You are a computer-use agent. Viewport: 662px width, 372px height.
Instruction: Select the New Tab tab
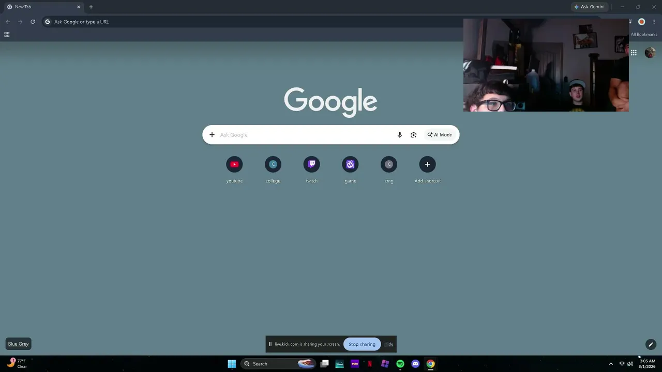pyautogui.click(x=43, y=7)
